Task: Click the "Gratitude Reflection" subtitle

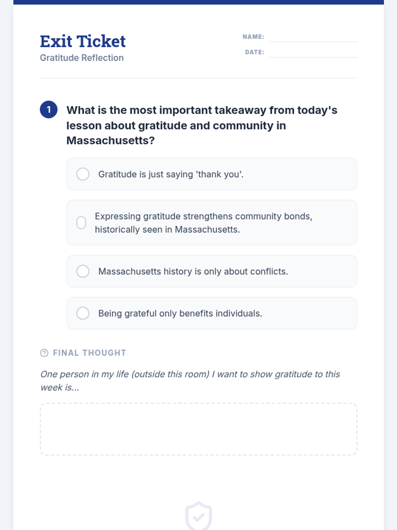Action: 82,58
